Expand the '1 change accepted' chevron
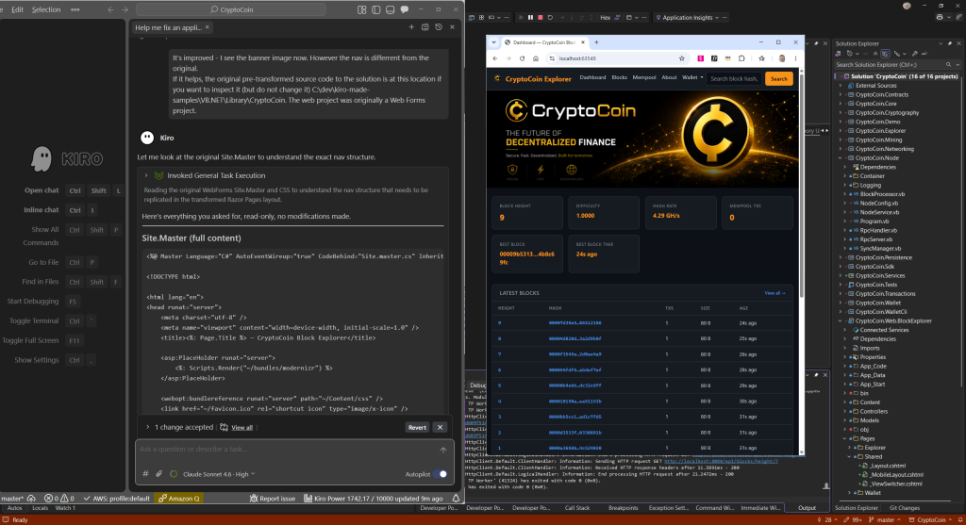This screenshot has width=966, height=525. point(148,427)
